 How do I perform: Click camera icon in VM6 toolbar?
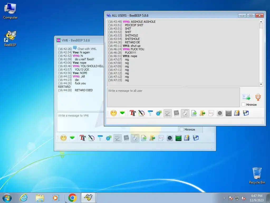pyautogui.click(x=170, y=138)
